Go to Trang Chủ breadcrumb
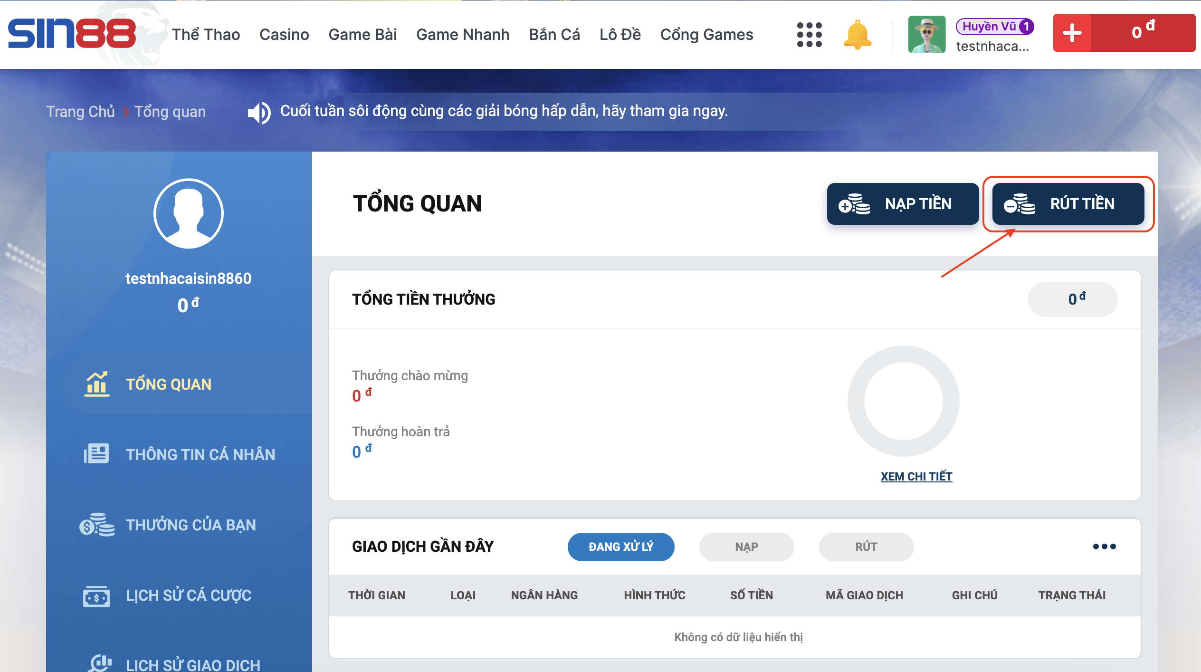This screenshot has width=1201, height=672. [x=80, y=112]
